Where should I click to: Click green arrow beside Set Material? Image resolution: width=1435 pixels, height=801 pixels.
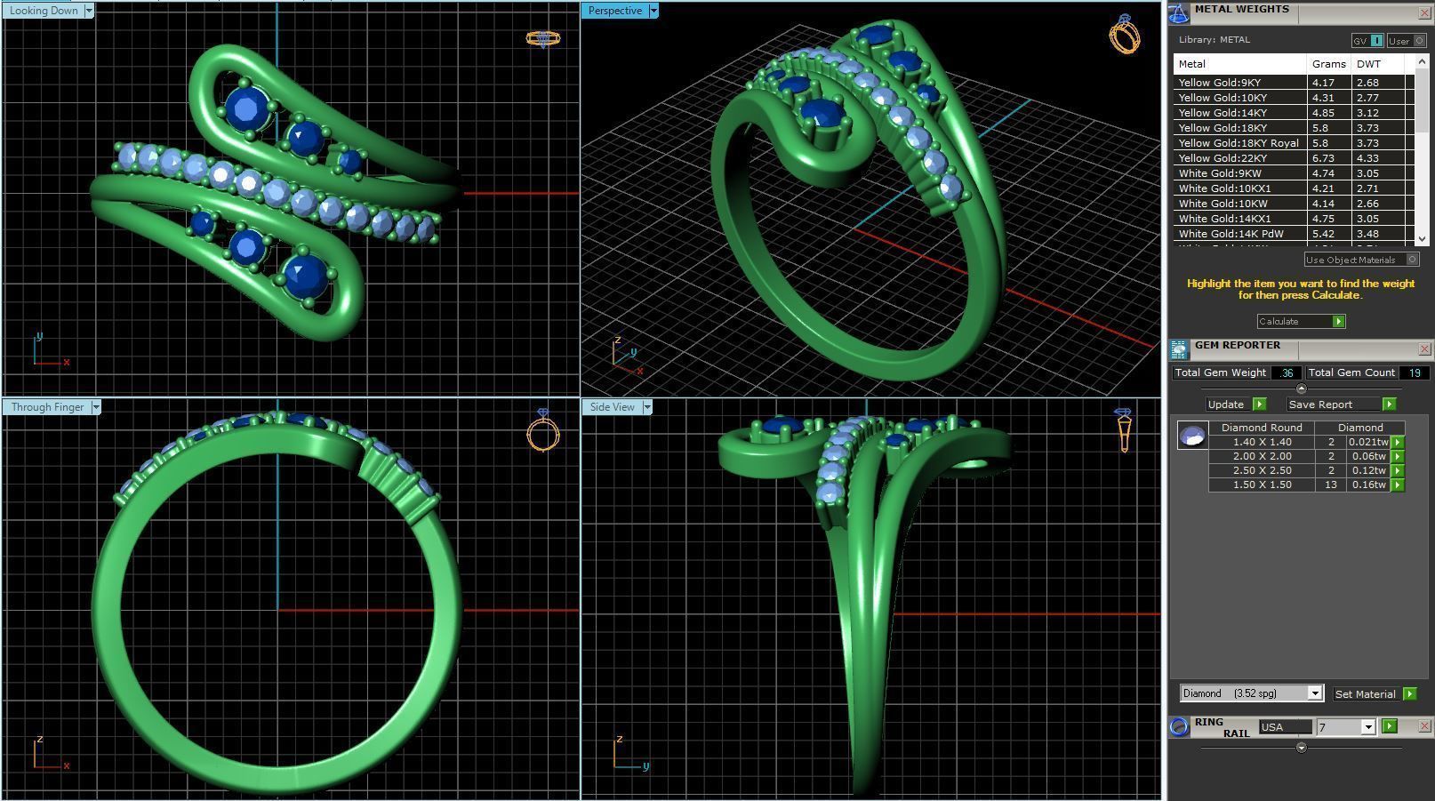coord(1409,693)
